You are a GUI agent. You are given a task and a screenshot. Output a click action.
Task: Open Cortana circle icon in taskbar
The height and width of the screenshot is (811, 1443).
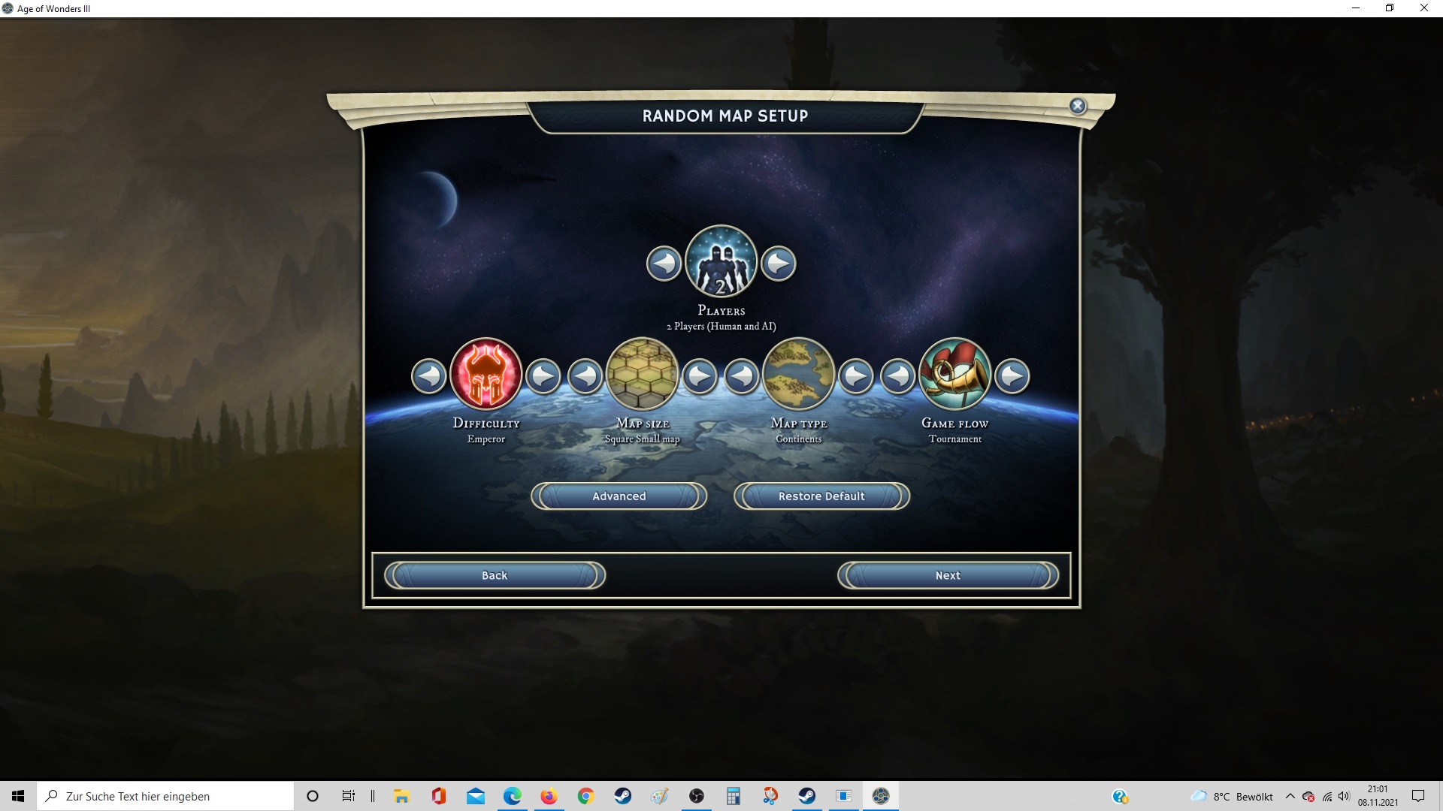(x=313, y=796)
